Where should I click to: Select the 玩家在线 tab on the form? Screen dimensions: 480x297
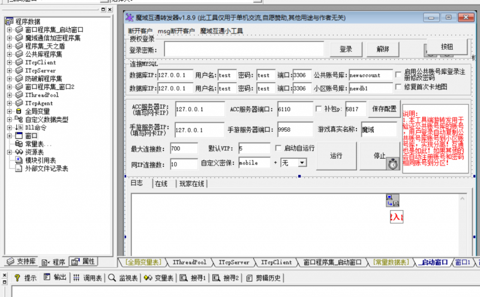191,184
